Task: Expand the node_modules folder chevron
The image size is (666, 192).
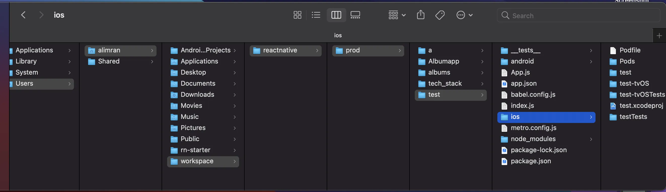Action: (x=591, y=139)
